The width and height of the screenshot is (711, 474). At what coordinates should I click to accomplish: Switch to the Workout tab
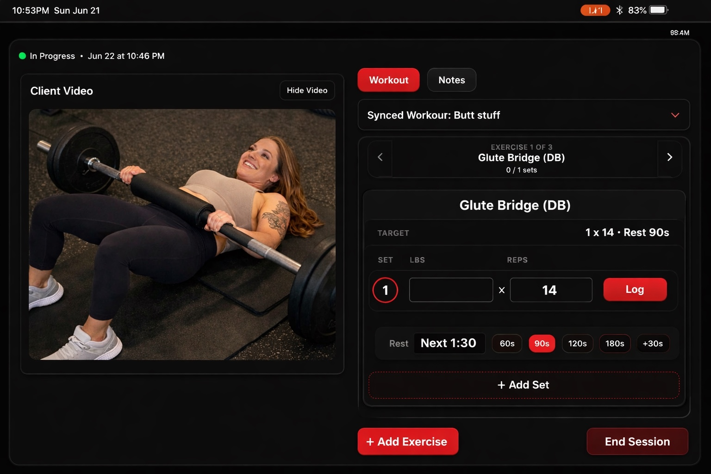(388, 80)
